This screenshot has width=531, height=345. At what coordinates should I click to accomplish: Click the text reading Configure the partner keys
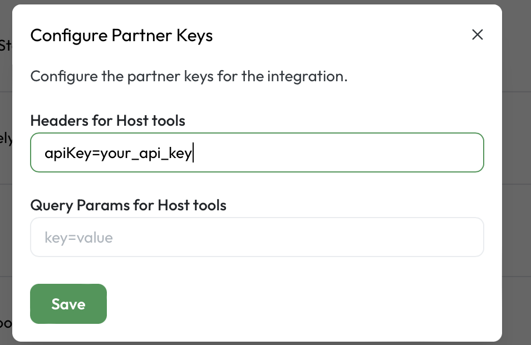[189, 76]
